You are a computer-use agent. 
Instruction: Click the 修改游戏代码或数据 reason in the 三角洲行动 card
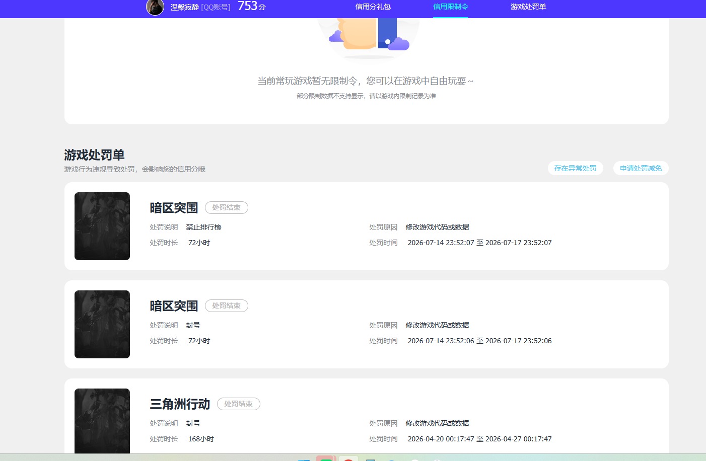[438, 423]
